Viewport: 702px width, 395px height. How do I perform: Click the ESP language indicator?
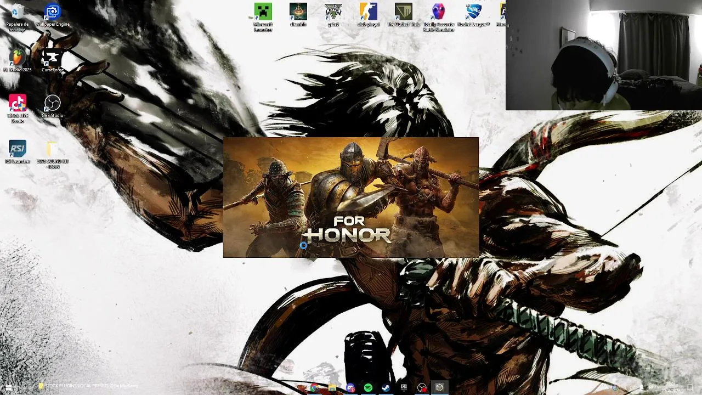653,388
